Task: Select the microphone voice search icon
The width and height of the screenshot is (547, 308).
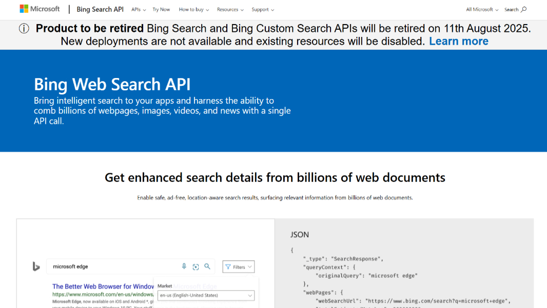Action: [x=184, y=266]
